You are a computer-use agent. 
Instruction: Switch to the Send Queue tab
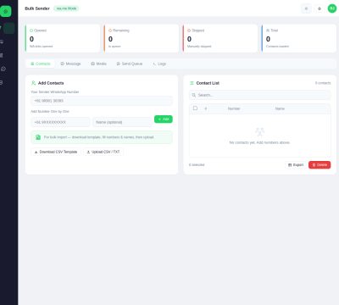click(x=130, y=64)
